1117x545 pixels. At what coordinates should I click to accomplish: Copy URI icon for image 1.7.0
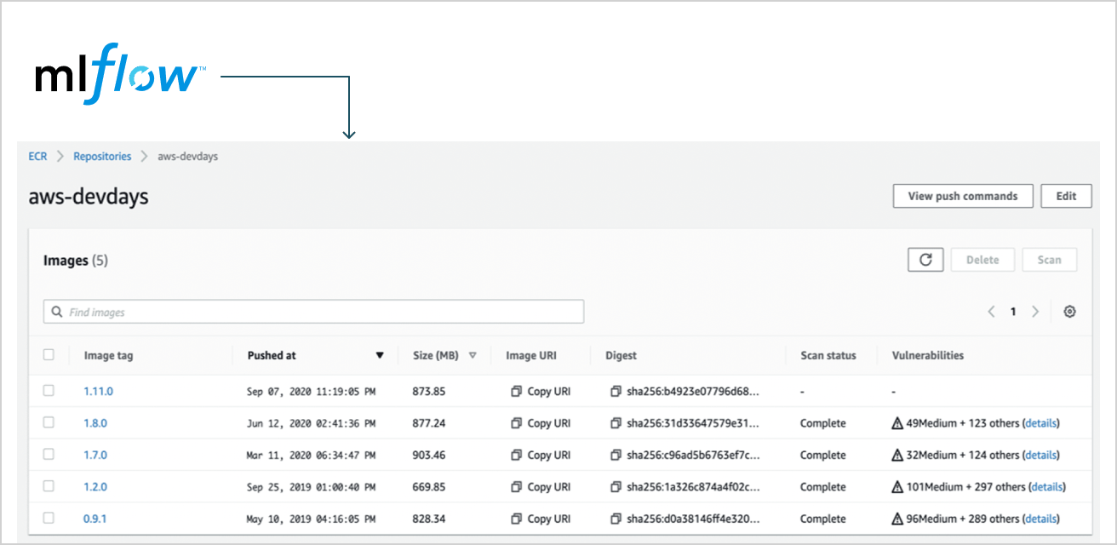coord(516,456)
